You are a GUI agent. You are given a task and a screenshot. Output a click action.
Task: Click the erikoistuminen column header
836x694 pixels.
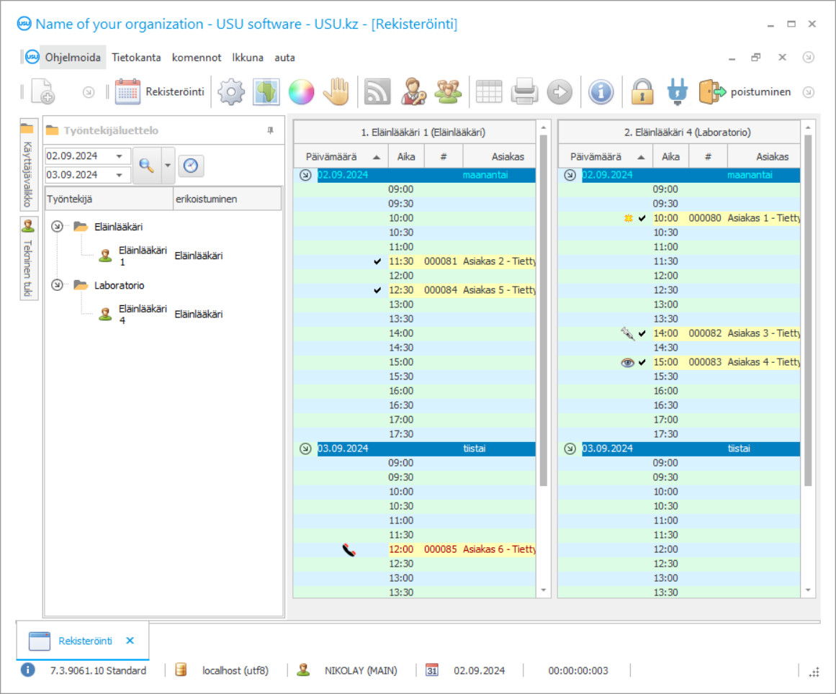point(227,199)
